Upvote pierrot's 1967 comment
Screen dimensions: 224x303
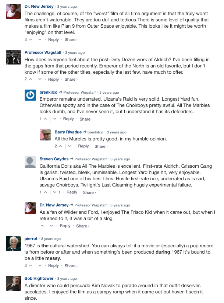tap(30, 266)
